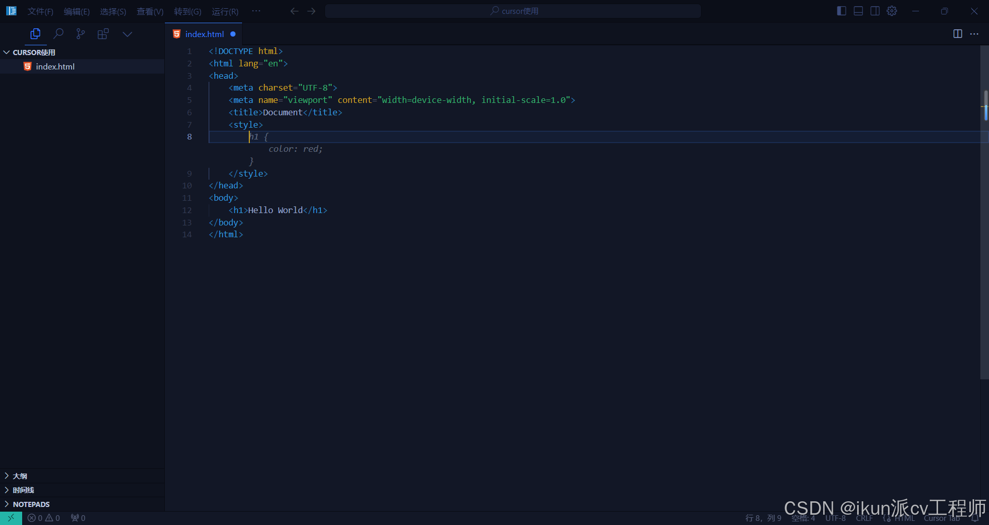989x525 pixels.
Task: Switch to the index.html editor tab
Action: tap(204, 34)
